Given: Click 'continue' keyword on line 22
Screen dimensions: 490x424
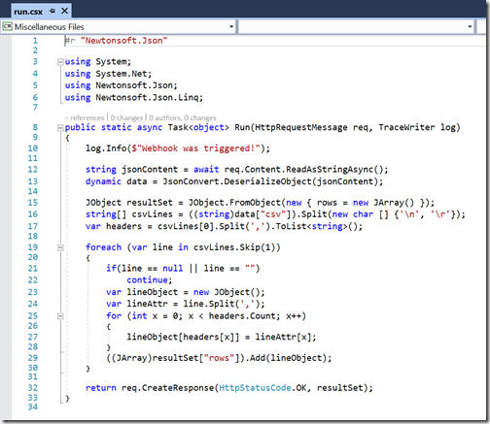Looking at the screenshot, I should 147,280.
